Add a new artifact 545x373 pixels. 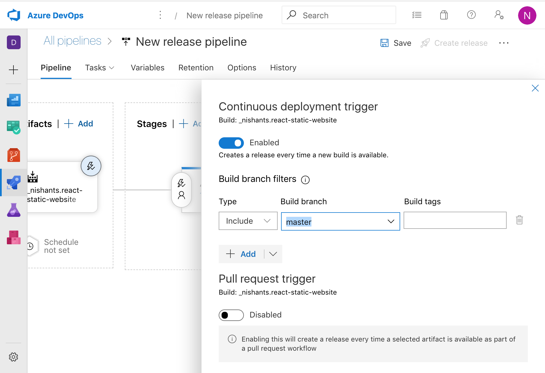tap(79, 124)
